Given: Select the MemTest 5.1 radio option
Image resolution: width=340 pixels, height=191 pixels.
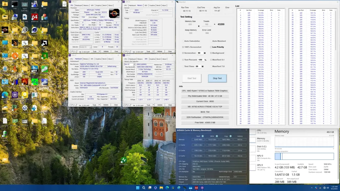Looking at the screenshot, I should 211,60.
